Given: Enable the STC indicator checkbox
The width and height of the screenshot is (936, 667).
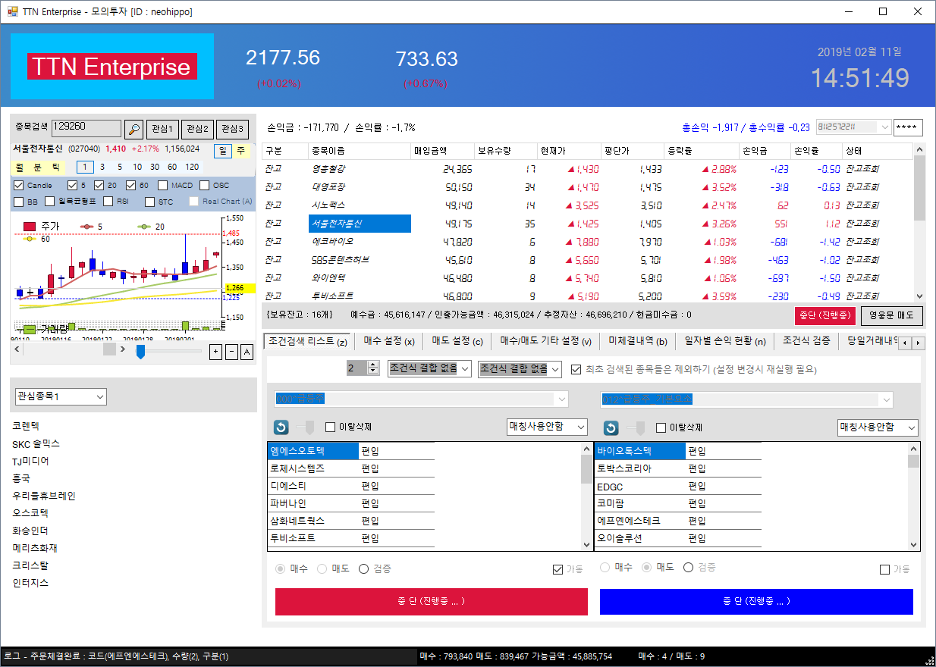Looking at the screenshot, I should click(x=150, y=202).
